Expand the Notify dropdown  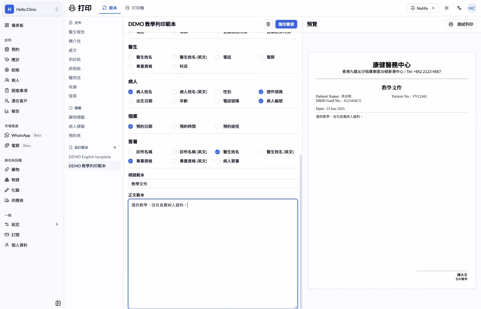(x=423, y=8)
